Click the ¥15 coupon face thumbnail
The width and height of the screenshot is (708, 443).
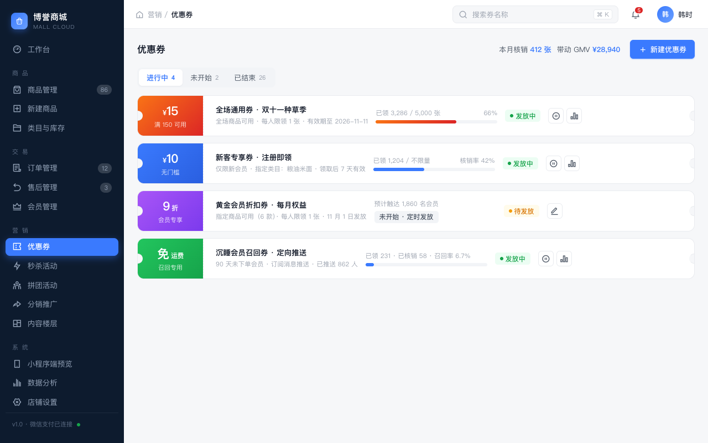coord(170,116)
